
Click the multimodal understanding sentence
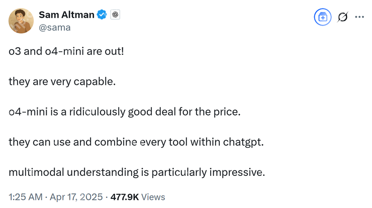(x=137, y=172)
